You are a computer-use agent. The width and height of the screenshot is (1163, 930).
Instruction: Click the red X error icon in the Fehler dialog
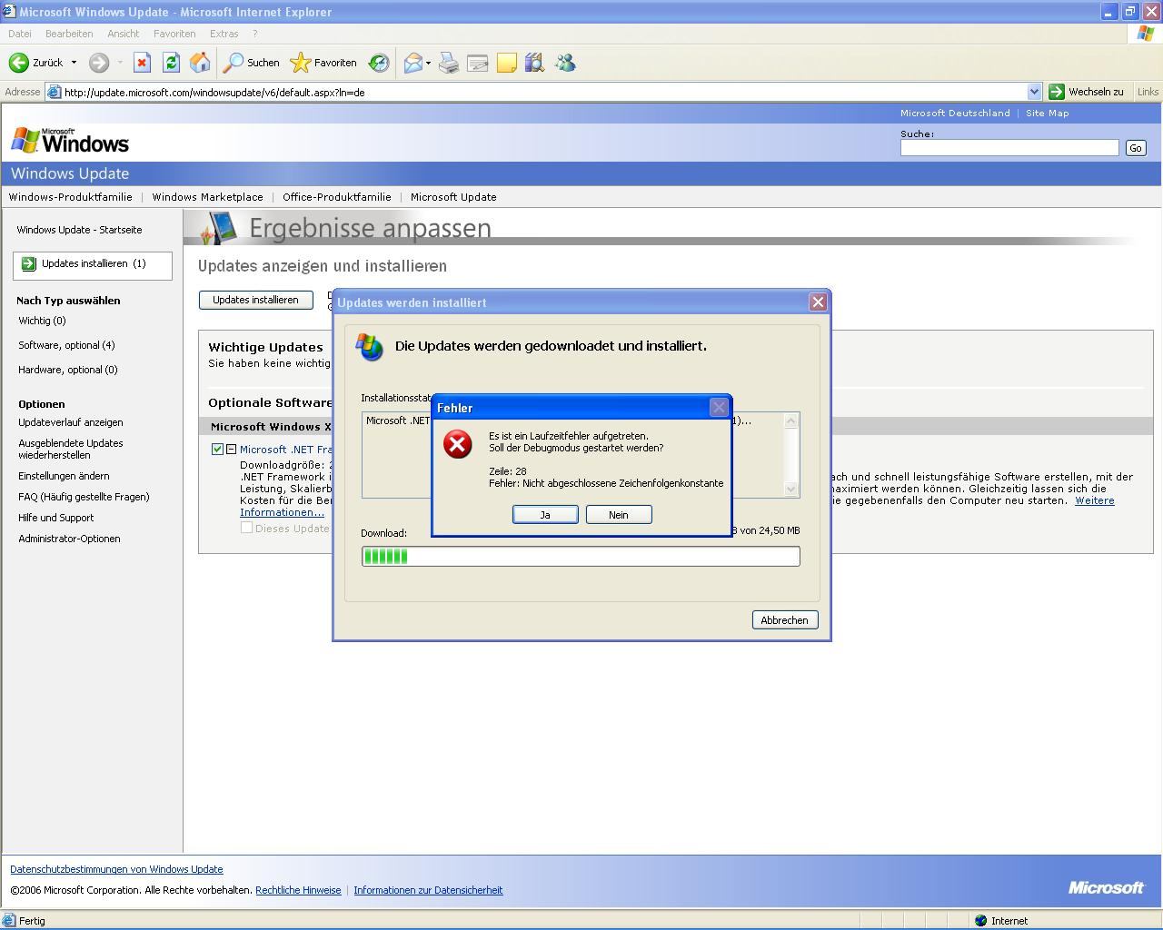click(x=458, y=444)
